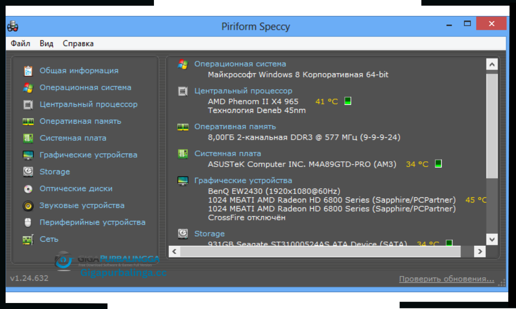Open Графические устройства sidebar section
516x309 pixels.
(89, 155)
